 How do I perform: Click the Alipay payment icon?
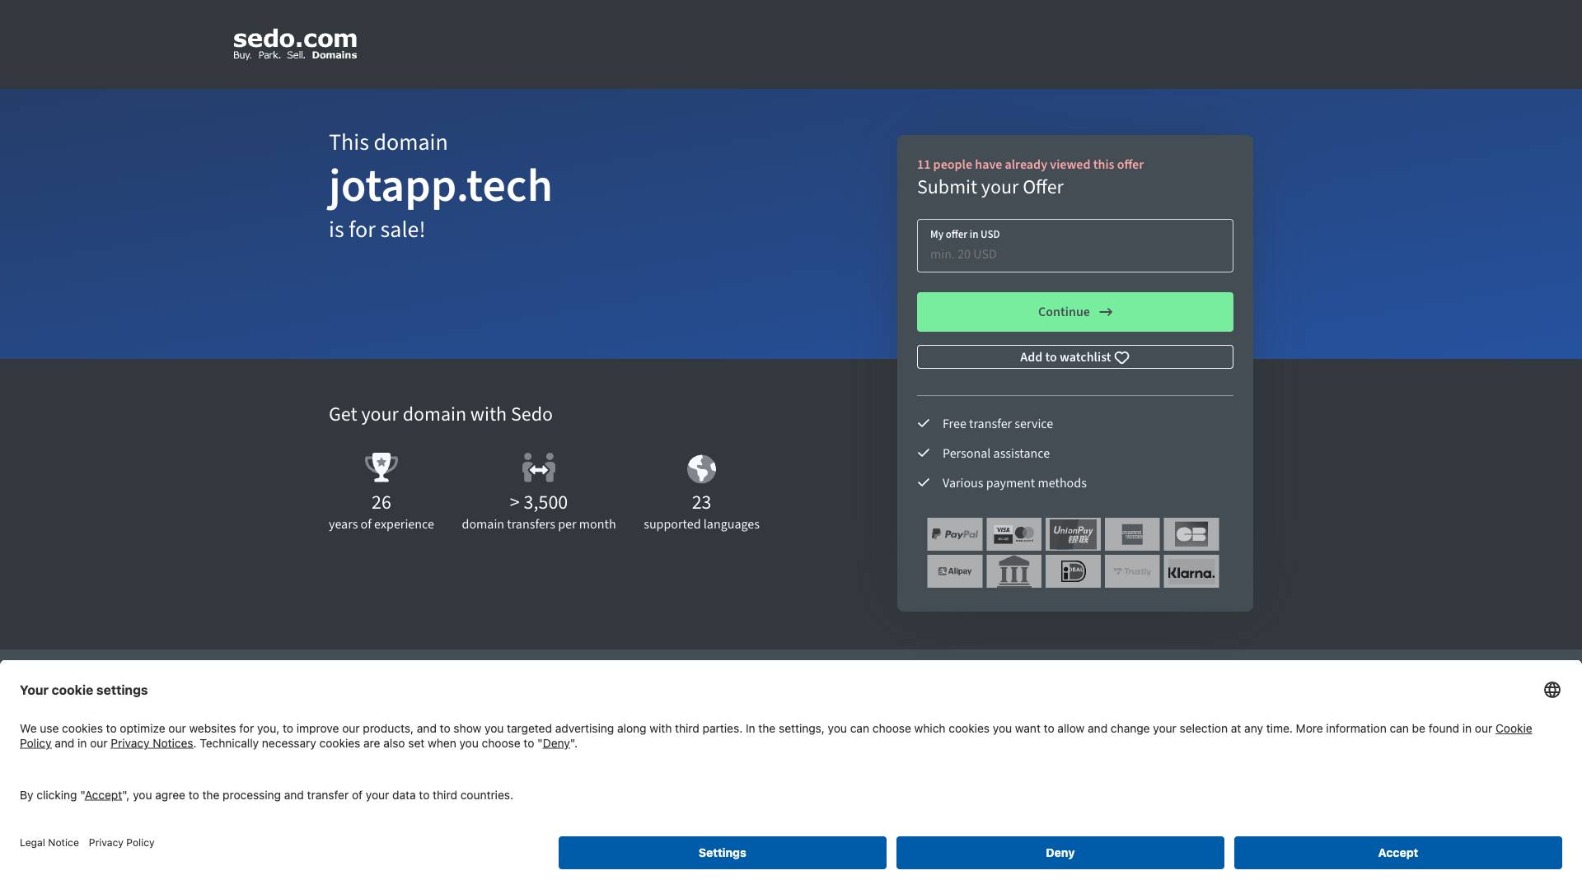click(x=954, y=571)
